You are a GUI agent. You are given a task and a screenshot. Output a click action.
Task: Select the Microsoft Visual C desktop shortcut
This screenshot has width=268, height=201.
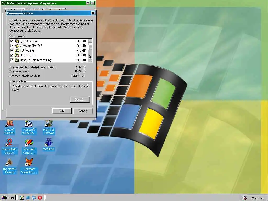(x=29, y=147)
